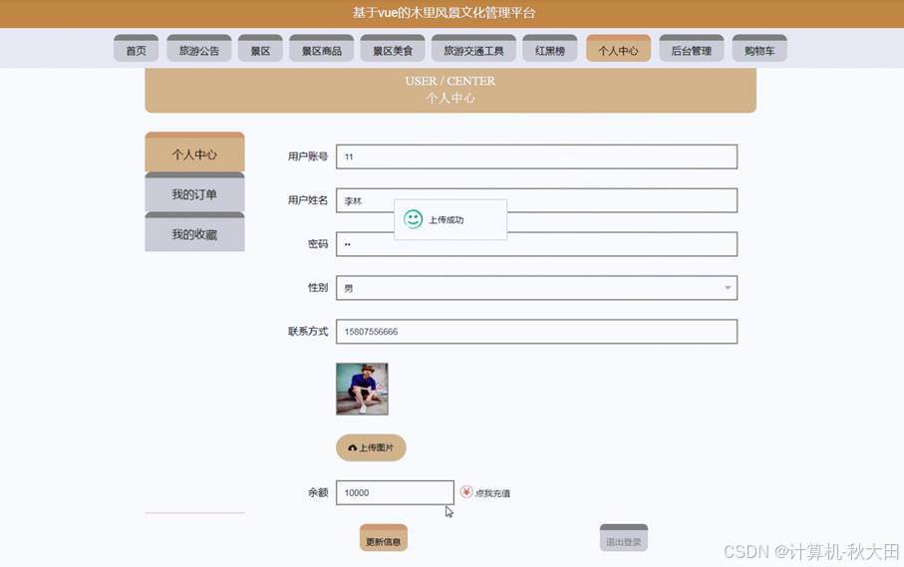
Task: Go to 首页 home tab
Action: pyautogui.click(x=137, y=49)
